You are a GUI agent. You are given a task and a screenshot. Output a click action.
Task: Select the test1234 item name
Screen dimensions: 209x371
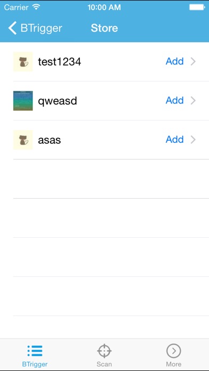[59, 62]
